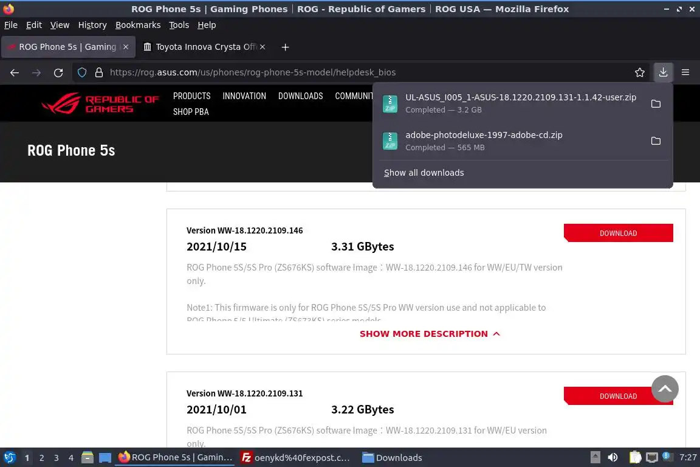Open the SHOP PBA navigation link
Image resolution: width=700 pixels, height=467 pixels.
click(x=191, y=112)
